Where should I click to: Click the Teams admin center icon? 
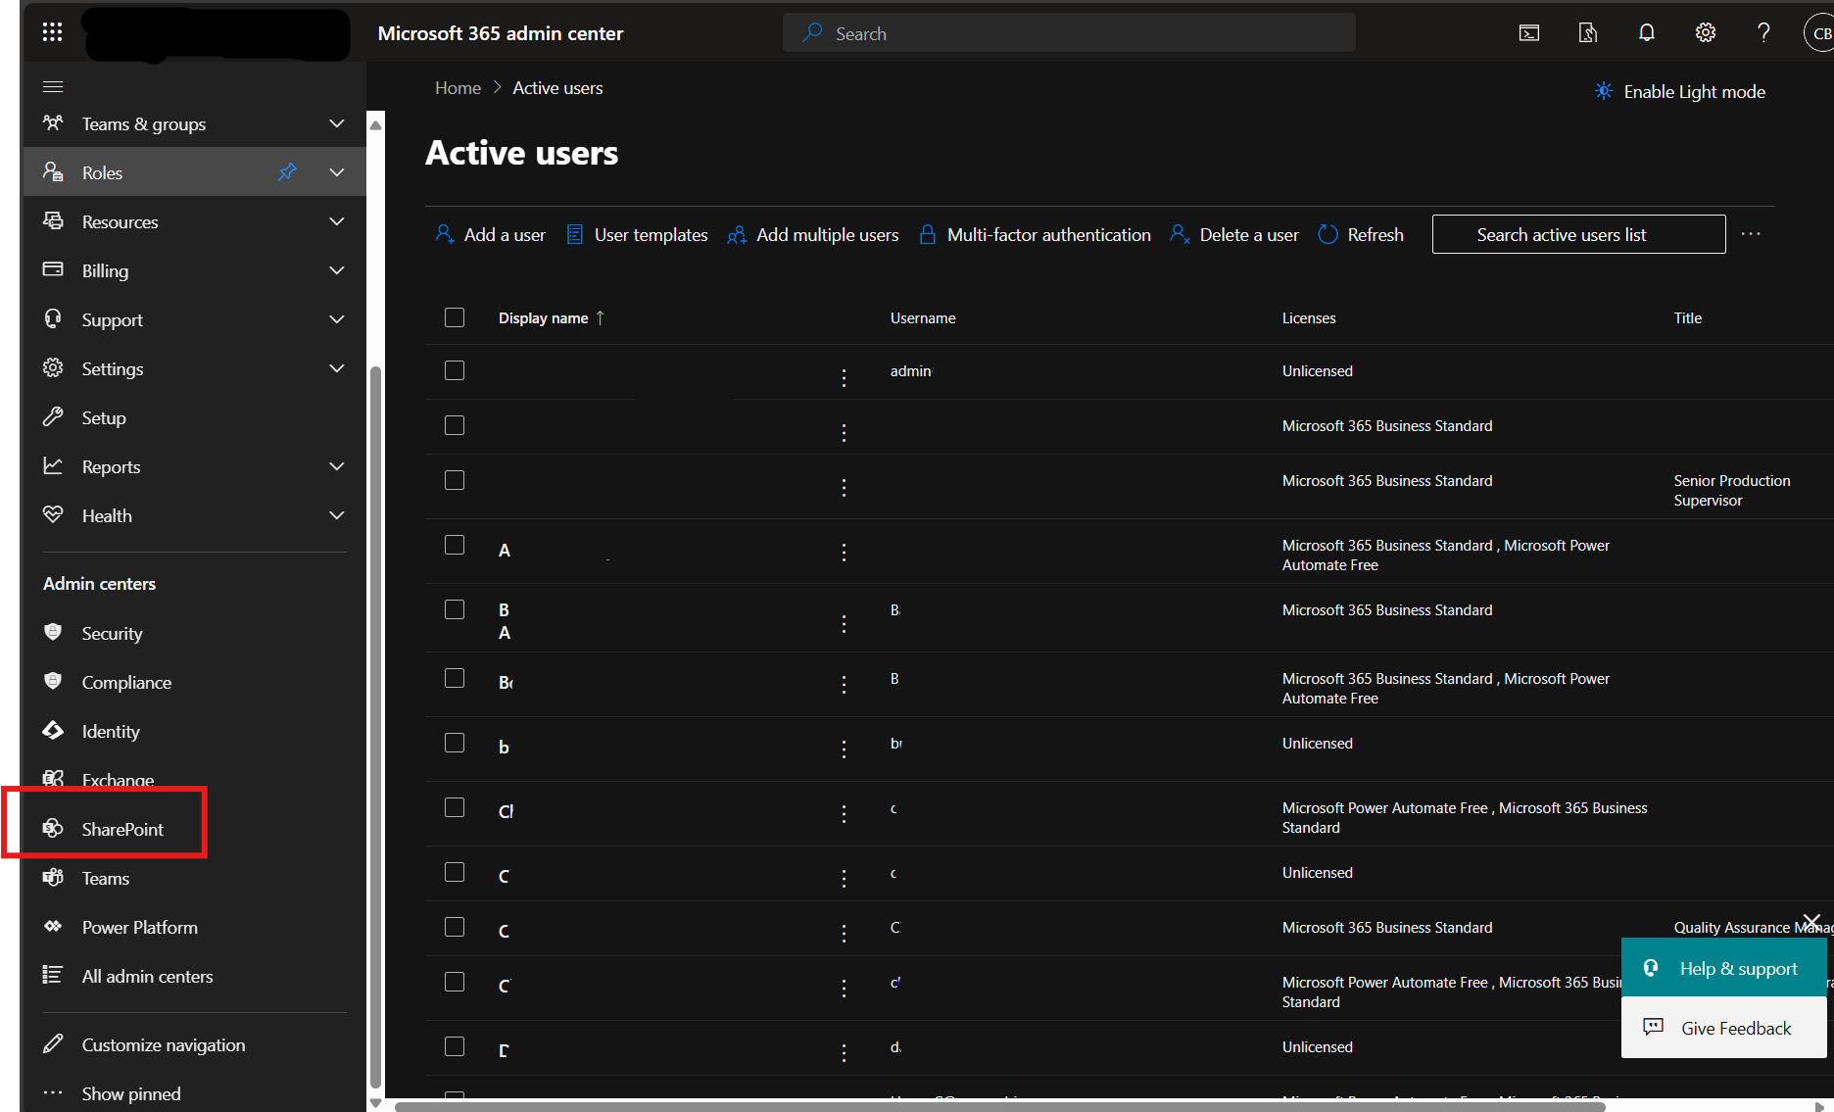(x=53, y=877)
